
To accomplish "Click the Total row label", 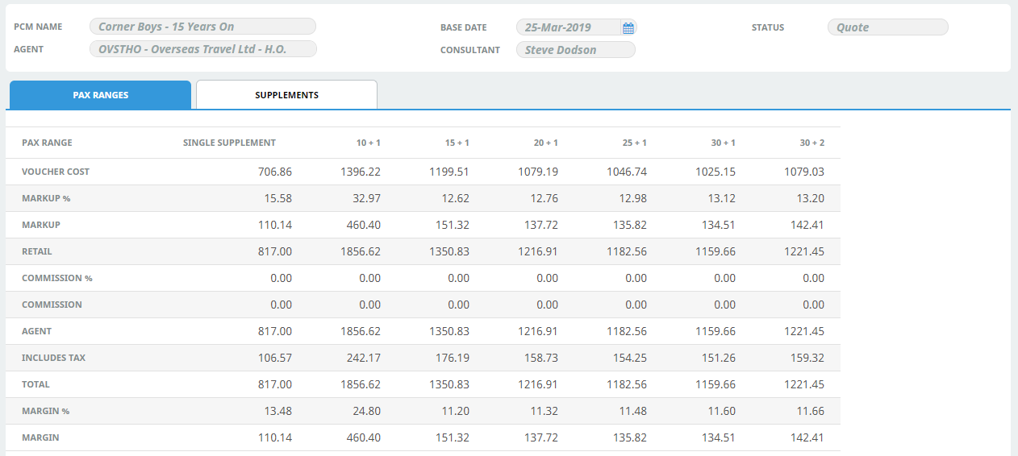I will 35,384.
